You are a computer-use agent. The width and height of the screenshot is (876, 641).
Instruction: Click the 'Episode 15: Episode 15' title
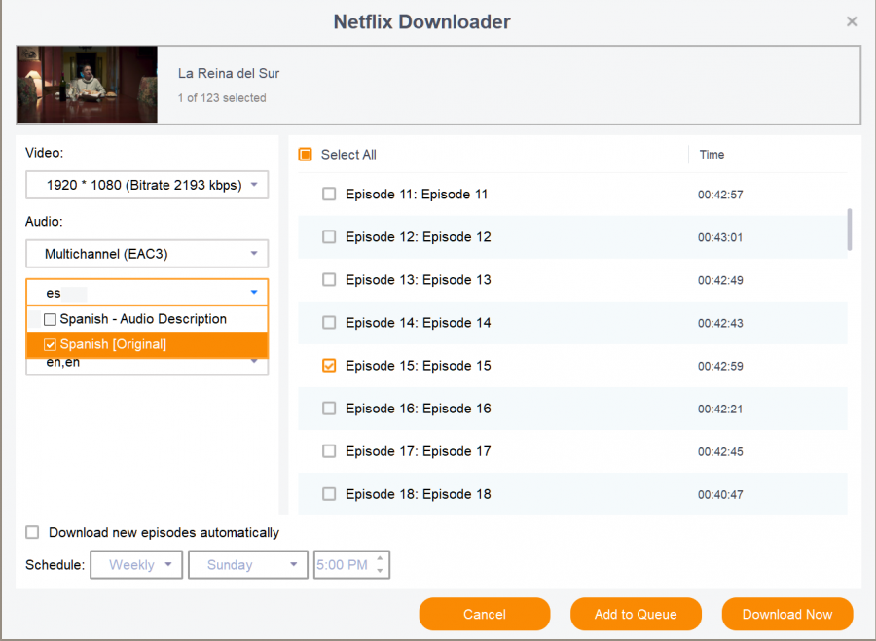(x=419, y=366)
